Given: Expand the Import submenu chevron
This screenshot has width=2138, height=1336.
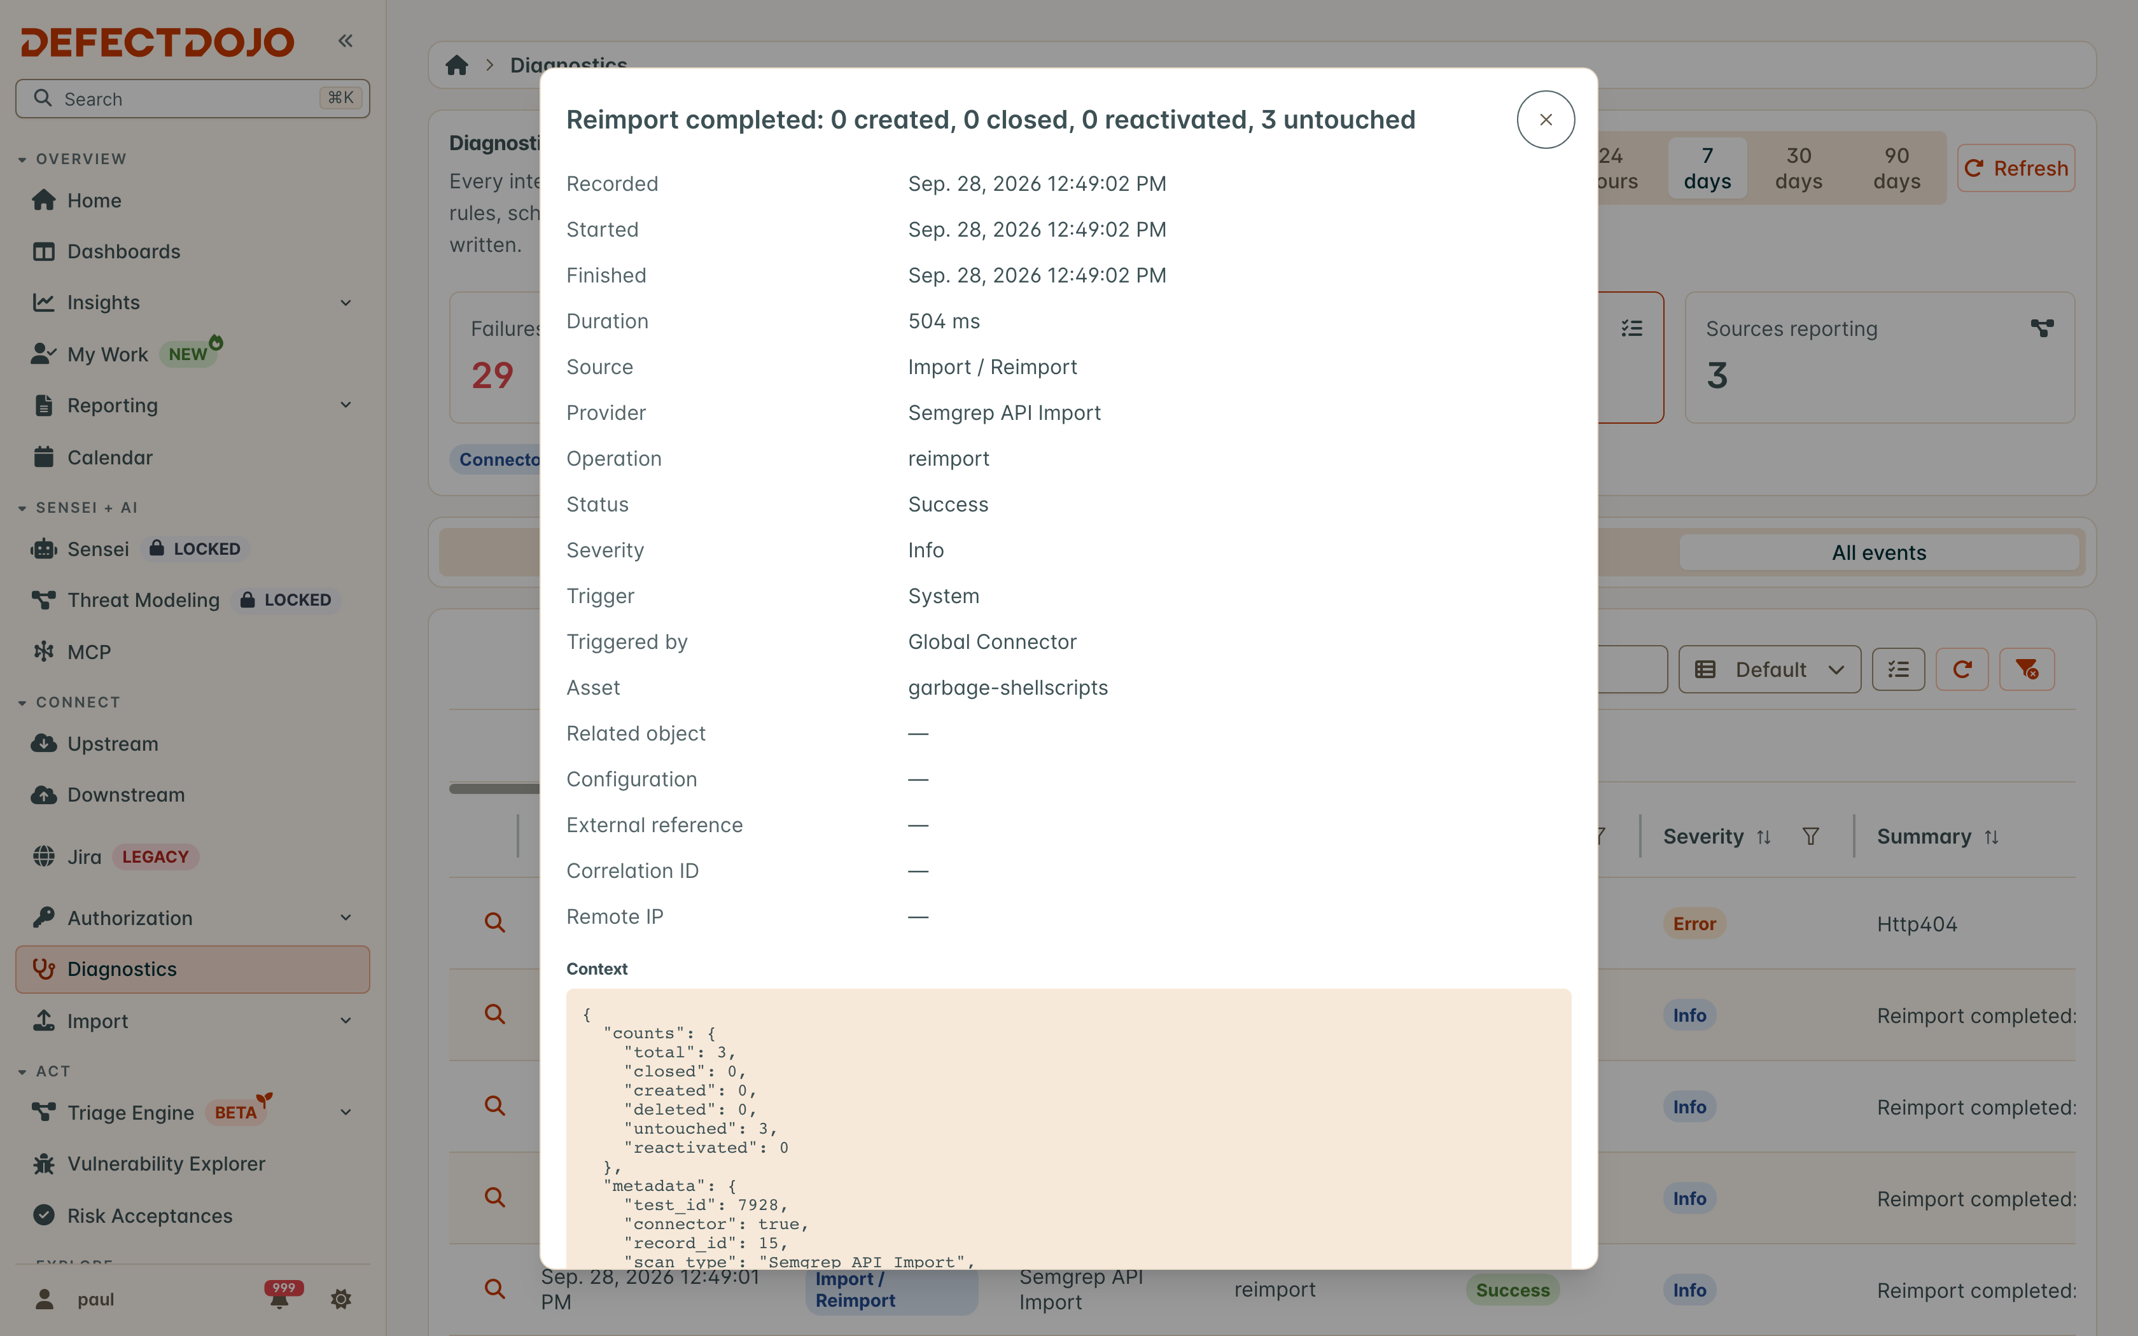Looking at the screenshot, I should [x=346, y=1020].
